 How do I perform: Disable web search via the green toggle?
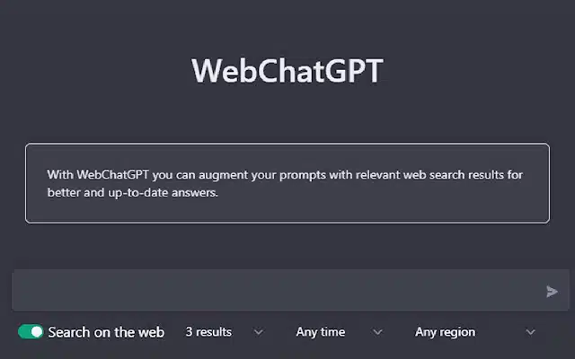click(x=31, y=332)
